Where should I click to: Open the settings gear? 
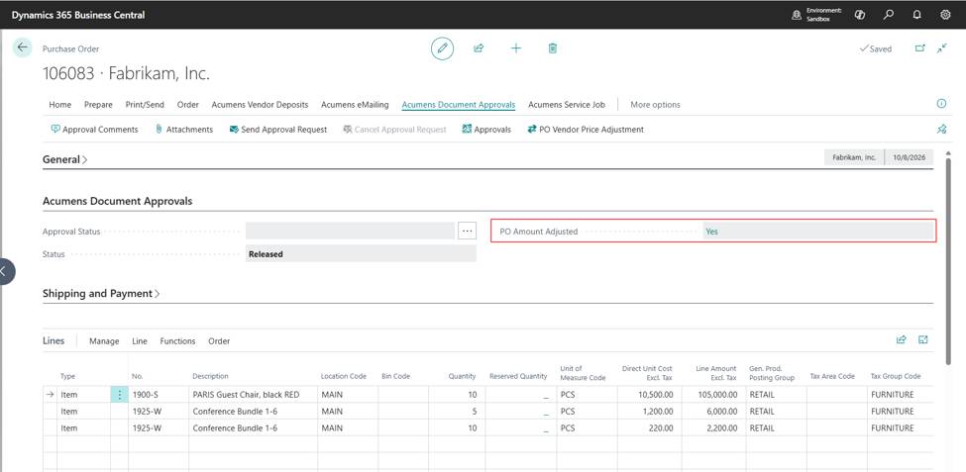click(x=945, y=15)
